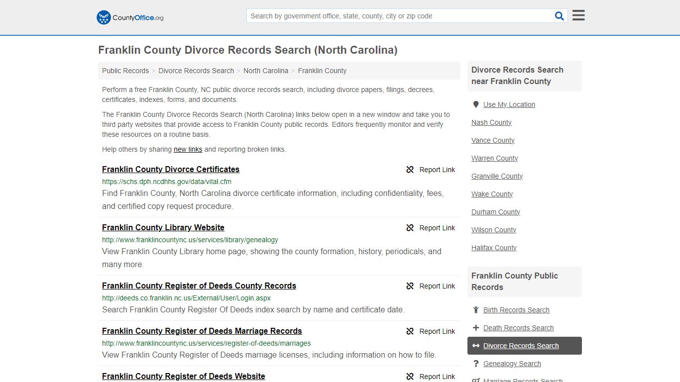This screenshot has height=382, width=680.
Task: Open Wilson County divorce records
Action: point(494,230)
